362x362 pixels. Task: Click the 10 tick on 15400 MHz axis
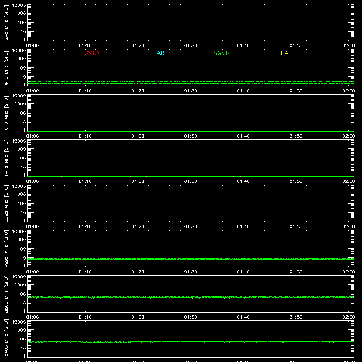(23, 348)
